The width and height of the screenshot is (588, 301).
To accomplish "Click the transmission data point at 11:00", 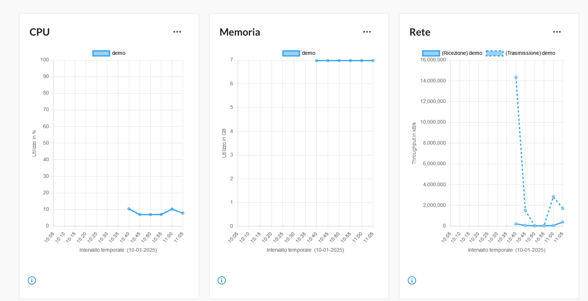I will (x=553, y=197).
